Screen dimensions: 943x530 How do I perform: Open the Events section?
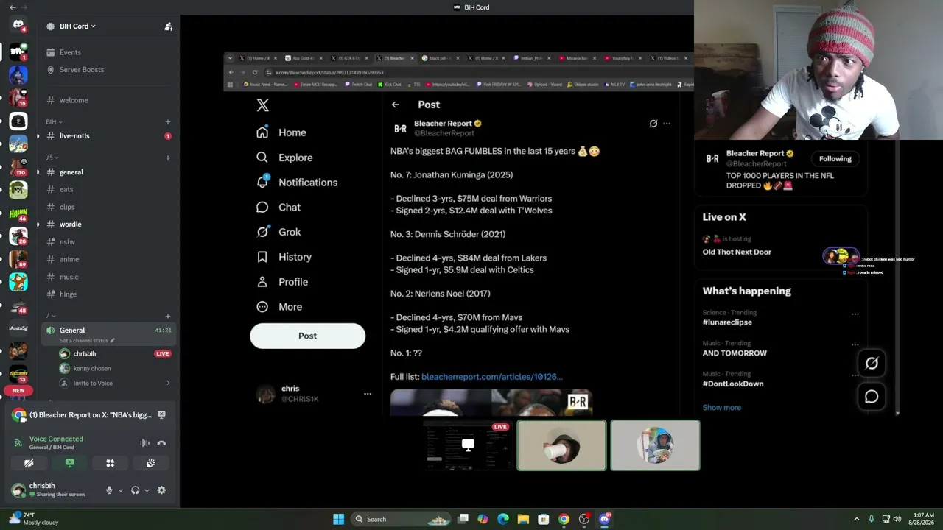[108, 52]
